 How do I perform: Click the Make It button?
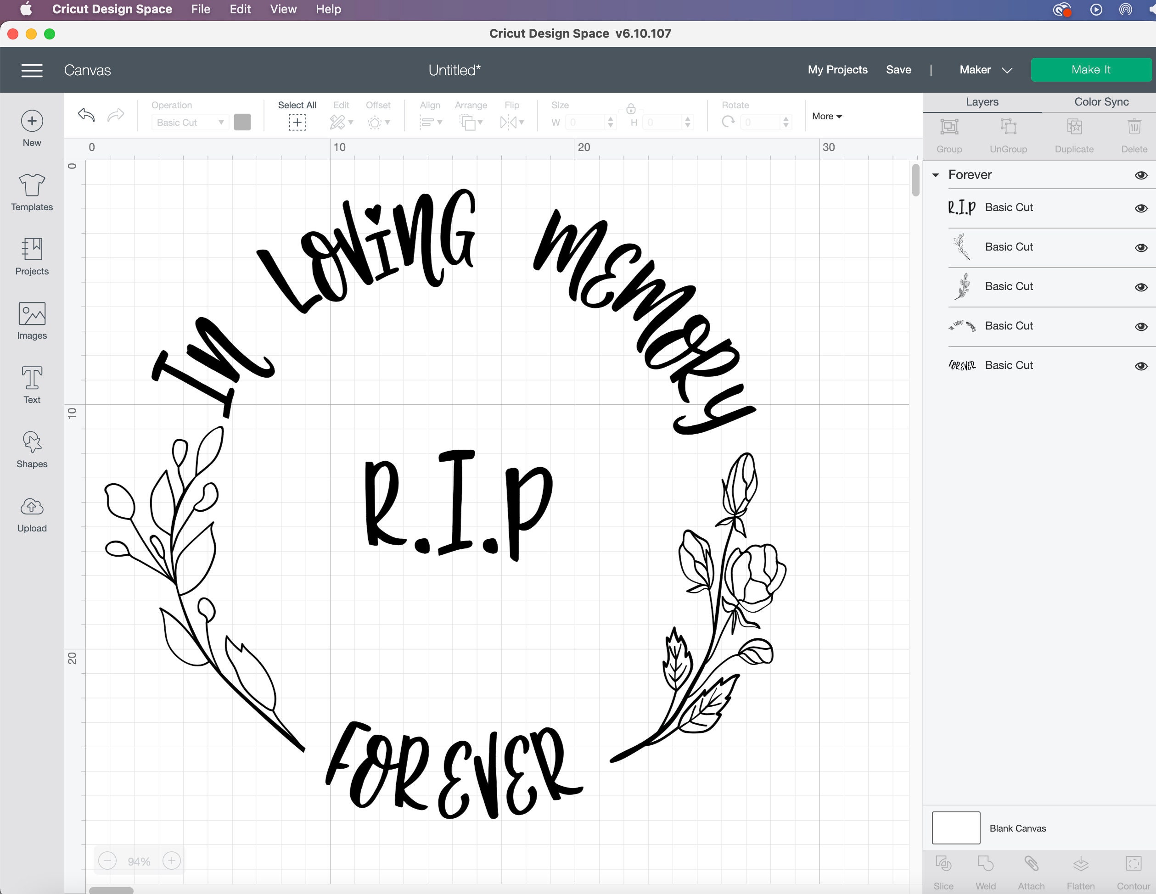[x=1091, y=69]
